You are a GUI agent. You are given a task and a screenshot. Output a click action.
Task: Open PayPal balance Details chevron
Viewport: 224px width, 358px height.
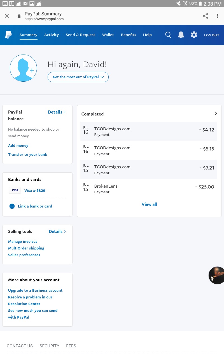pos(57,112)
